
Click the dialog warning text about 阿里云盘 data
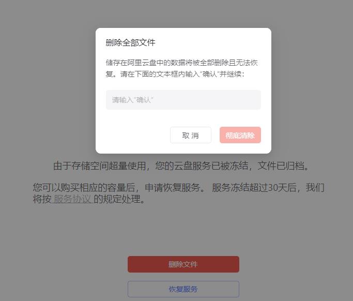[x=181, y=68]
